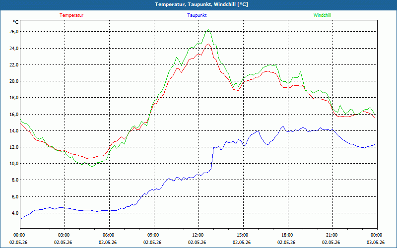Click the 6,0 y-axis value
397x248 pixels.
[x=15, y=196]
